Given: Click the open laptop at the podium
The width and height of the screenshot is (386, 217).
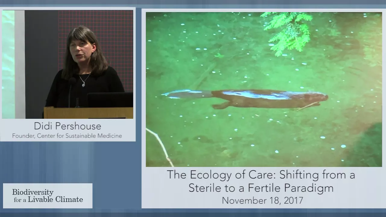Looking at the screenshot, I should tap(110, 100).
